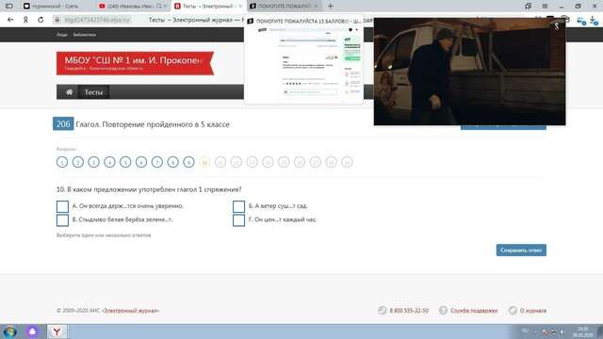Tick answer Г Он цен...т каждый час

[238, 220]
